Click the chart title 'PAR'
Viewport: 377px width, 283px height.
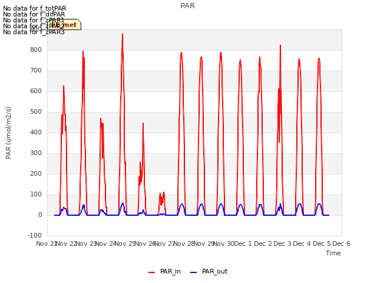[x=187, y=6]
